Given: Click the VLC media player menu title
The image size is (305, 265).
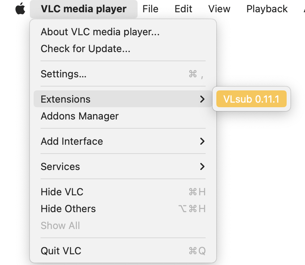Looking at the screenshot, I should [83, 9].
